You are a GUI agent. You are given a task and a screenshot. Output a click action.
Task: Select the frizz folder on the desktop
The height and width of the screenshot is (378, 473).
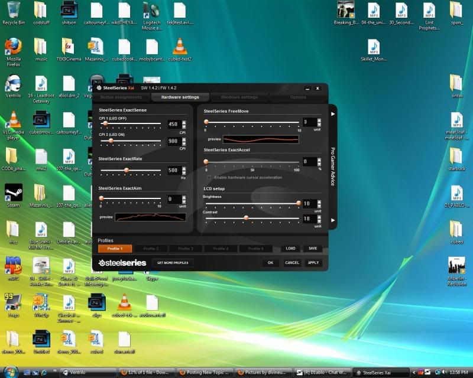coord(13,232)
